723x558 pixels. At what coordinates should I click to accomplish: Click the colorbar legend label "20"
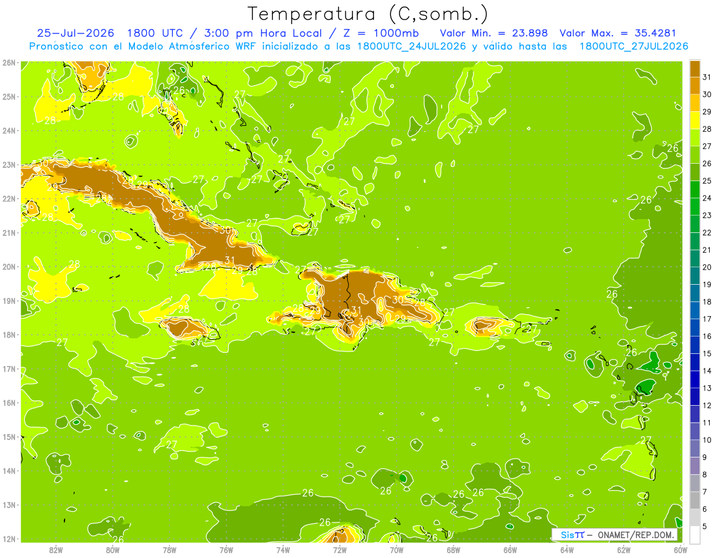pos(707,267)
